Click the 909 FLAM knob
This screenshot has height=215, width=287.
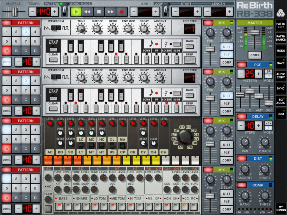48,200
